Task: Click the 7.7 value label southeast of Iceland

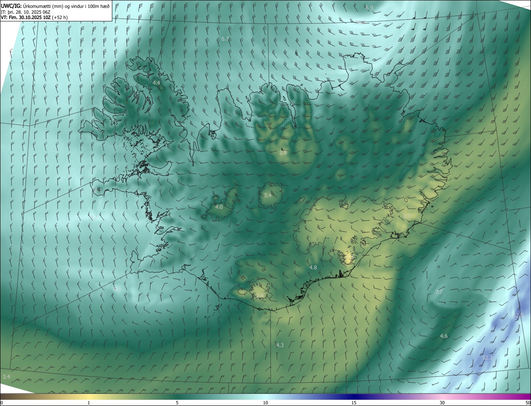Action: [x=439, y=292]
